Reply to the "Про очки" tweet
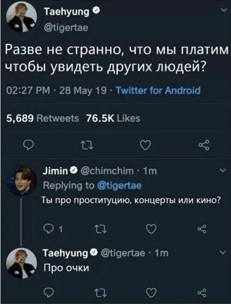The width and height of the screenshot is (231, 304). [x=49, y=293]
